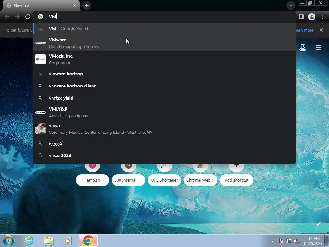Select the vmcli Veterinary Medical Center suggestion
The width and height of the screenshot is (329, 247).
[164, 129]
